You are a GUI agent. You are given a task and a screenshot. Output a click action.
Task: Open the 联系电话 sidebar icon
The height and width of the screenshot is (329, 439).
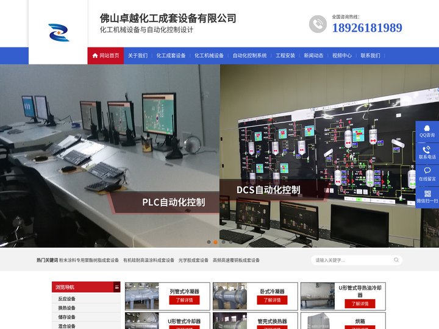[427, 154]
